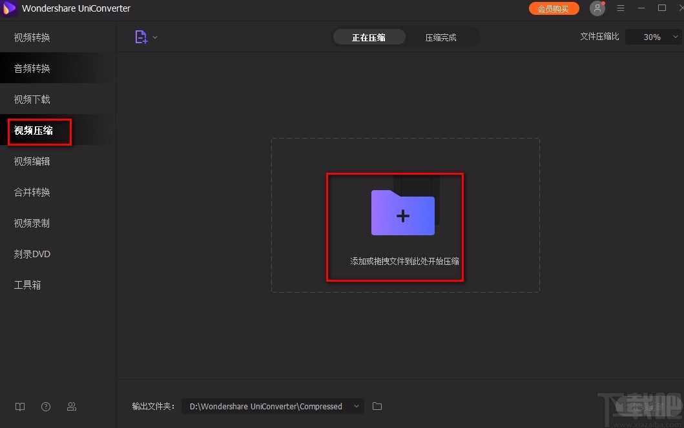Click the 会员购买 button

[x=554, y=8]
